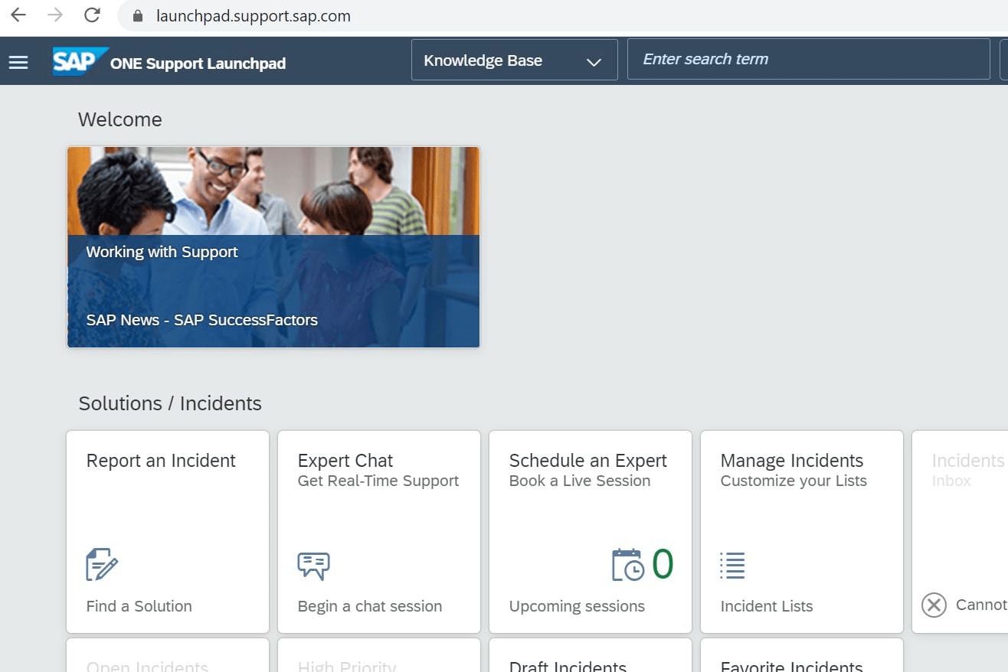Open the Incidents Inbox tile
This screenshot has height=672, width=1008.
pos(960,532)
